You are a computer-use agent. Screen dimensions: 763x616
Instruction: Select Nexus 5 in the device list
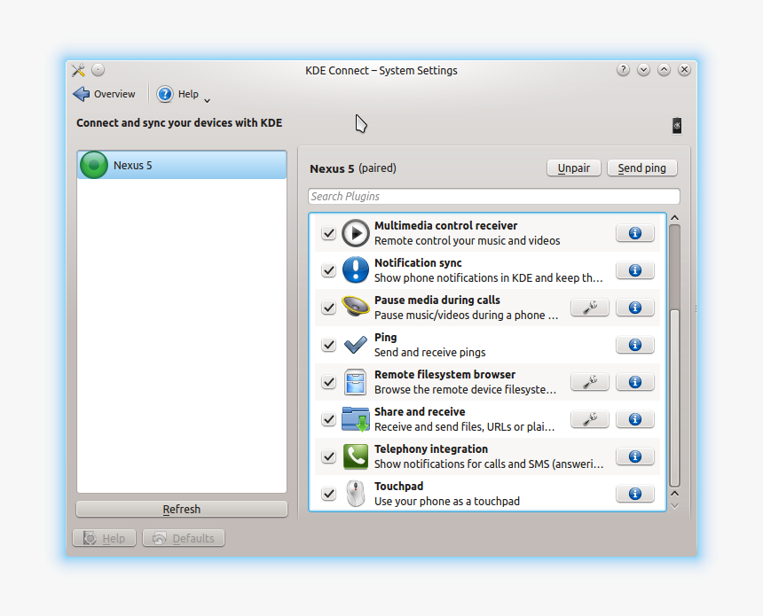click(x=182, y=165)
